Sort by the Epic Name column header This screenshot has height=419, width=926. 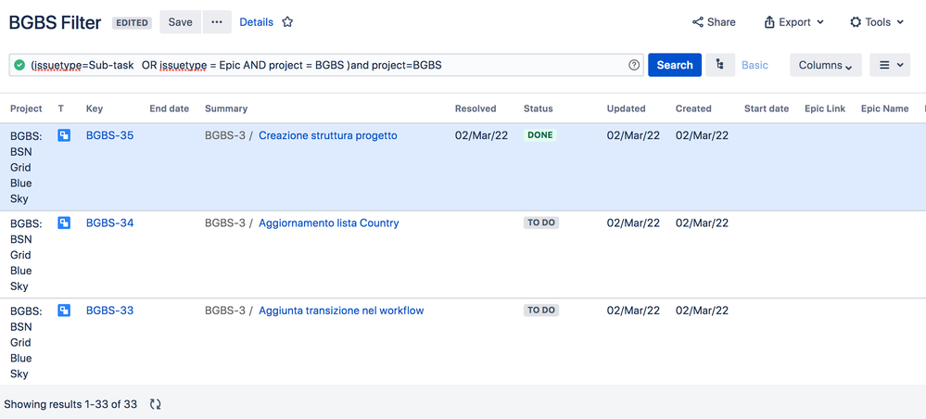(884, 108)
